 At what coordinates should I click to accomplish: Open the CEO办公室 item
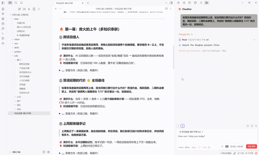pos(24,93)
